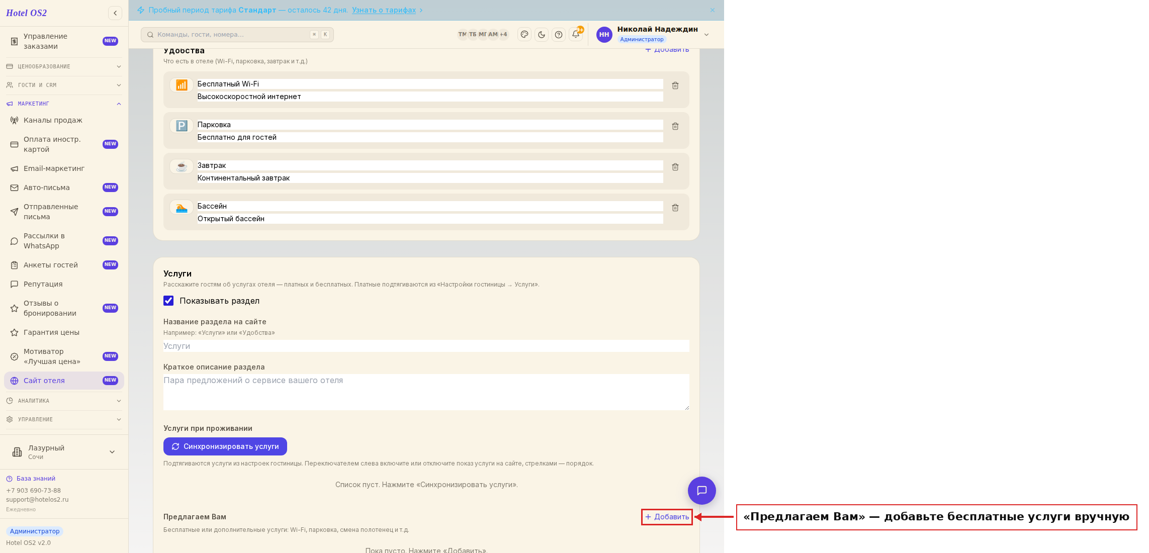Edit the Бесплатно для гостей description

[x=430, y=137]
